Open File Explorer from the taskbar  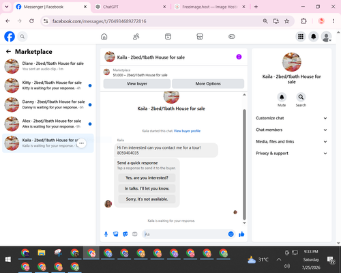pos(42,253)
